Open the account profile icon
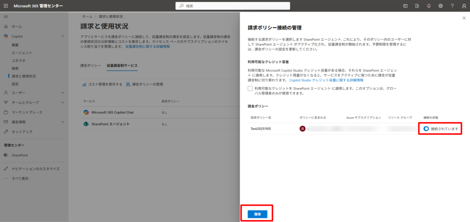The height and width of the screenshot is (222, 470). (x=463, y=6)
